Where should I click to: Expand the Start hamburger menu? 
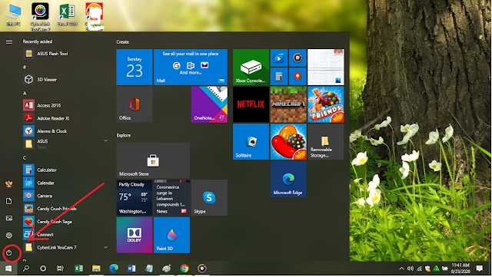[x=9, y=41]
